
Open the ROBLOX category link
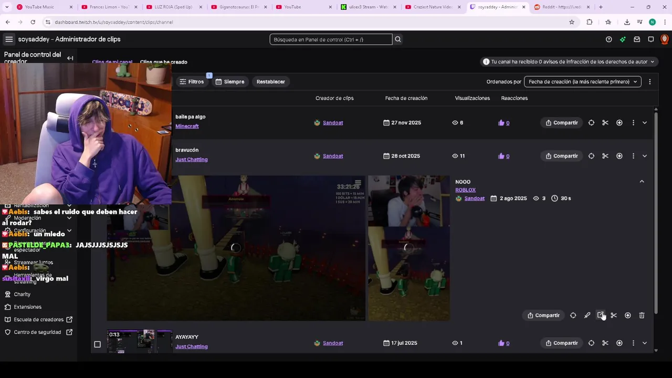[465, 190]
